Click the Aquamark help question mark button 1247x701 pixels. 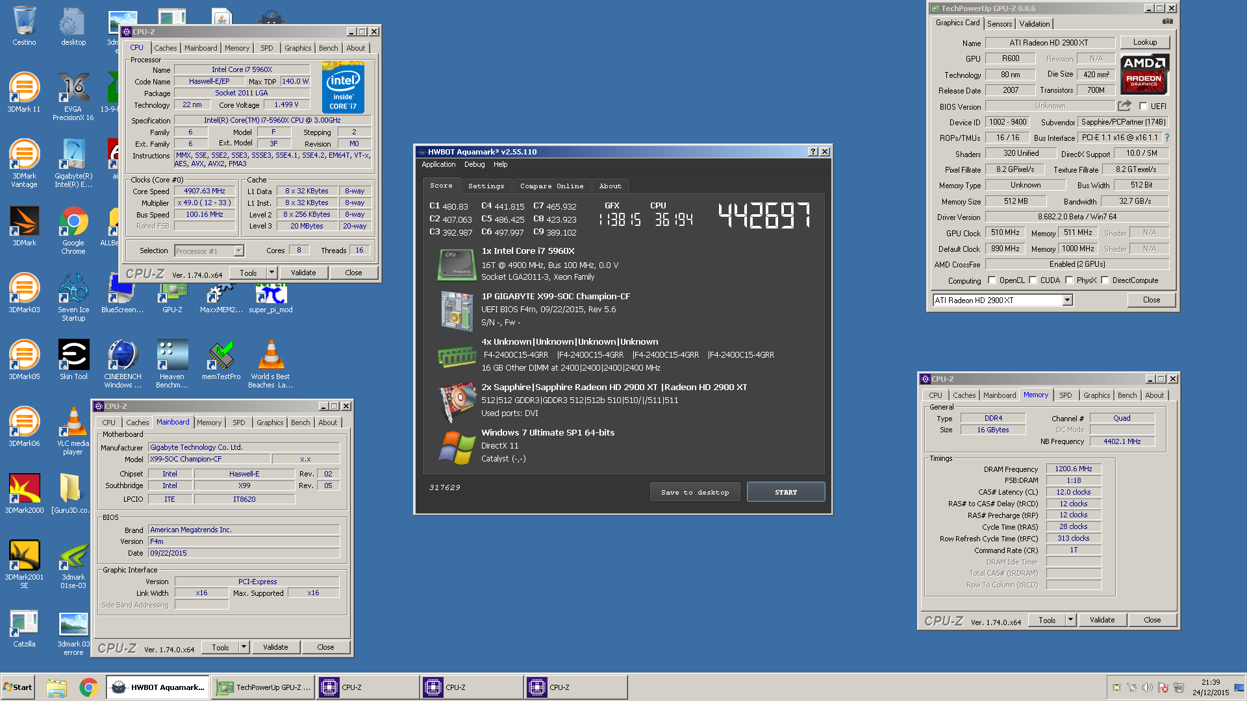812,152
